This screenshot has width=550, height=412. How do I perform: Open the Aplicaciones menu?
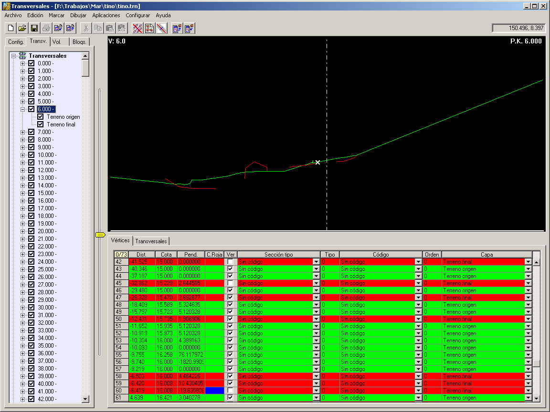coord(106,15)
